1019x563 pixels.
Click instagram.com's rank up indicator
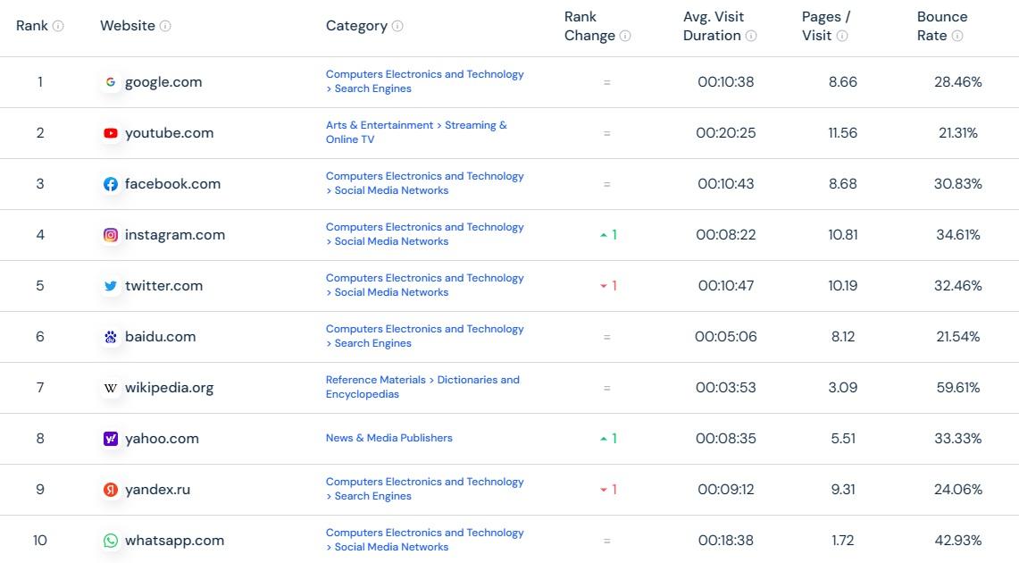tap(608, 234)
